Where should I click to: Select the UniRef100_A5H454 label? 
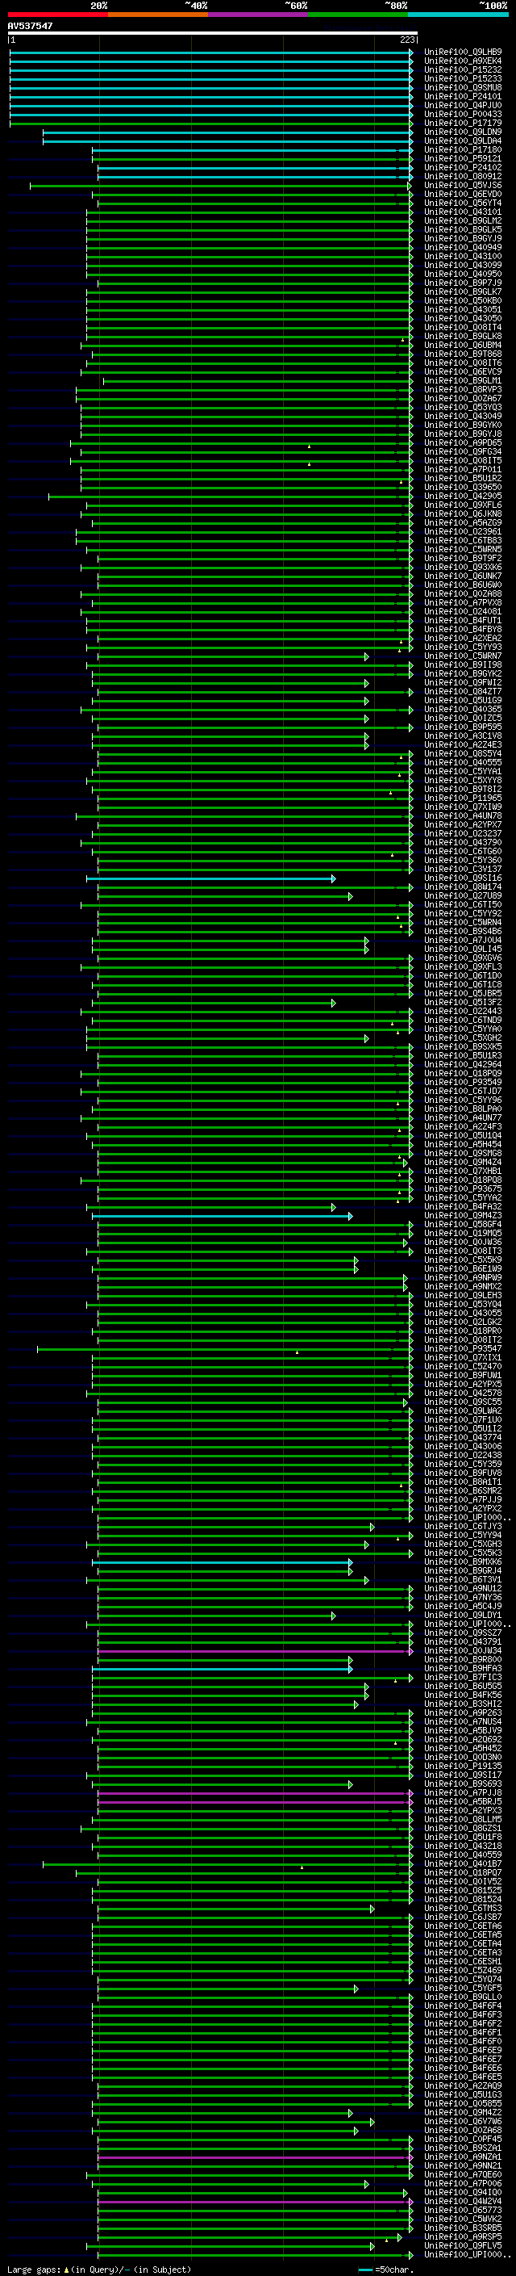[x=463, y=1145]
